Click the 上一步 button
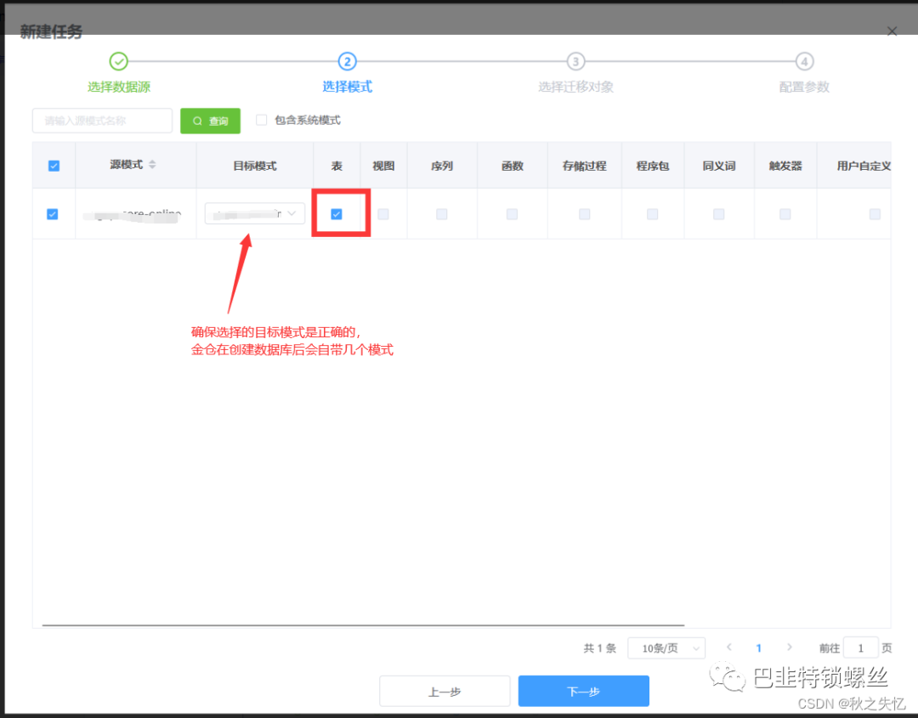918x718 pixels. 445,692
